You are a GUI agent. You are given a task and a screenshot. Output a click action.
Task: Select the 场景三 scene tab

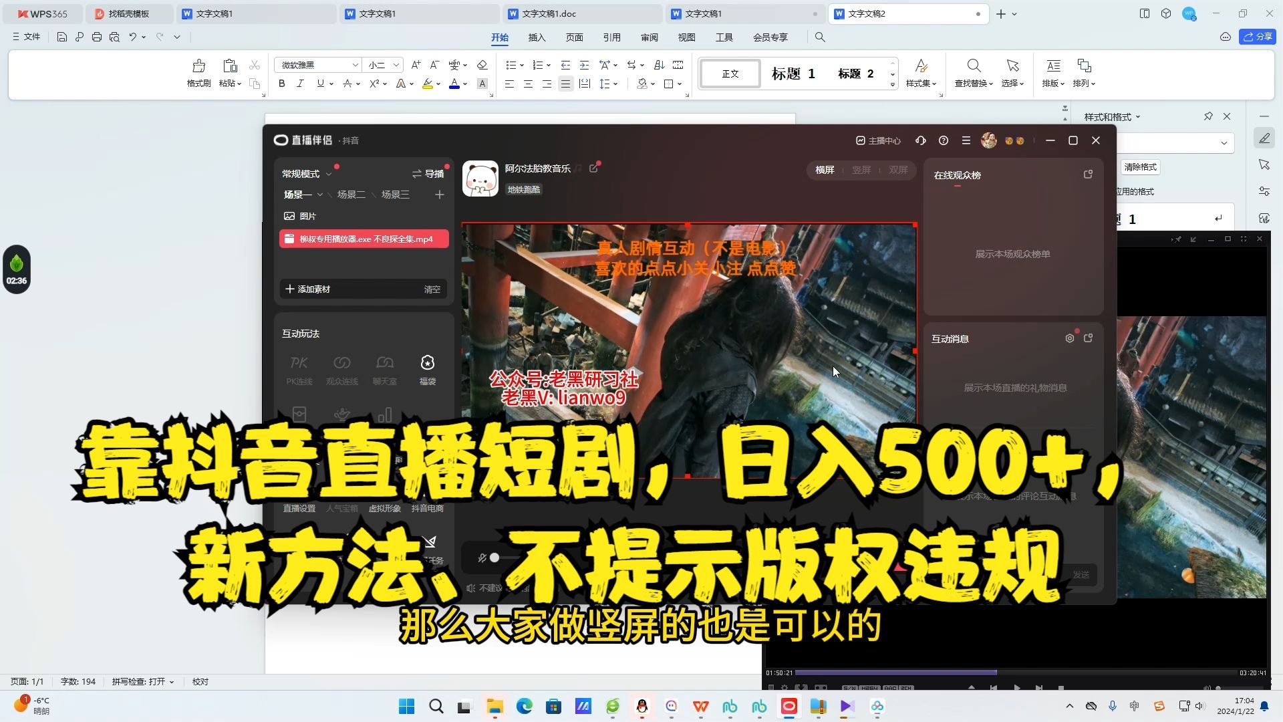(x=395, y=195)
